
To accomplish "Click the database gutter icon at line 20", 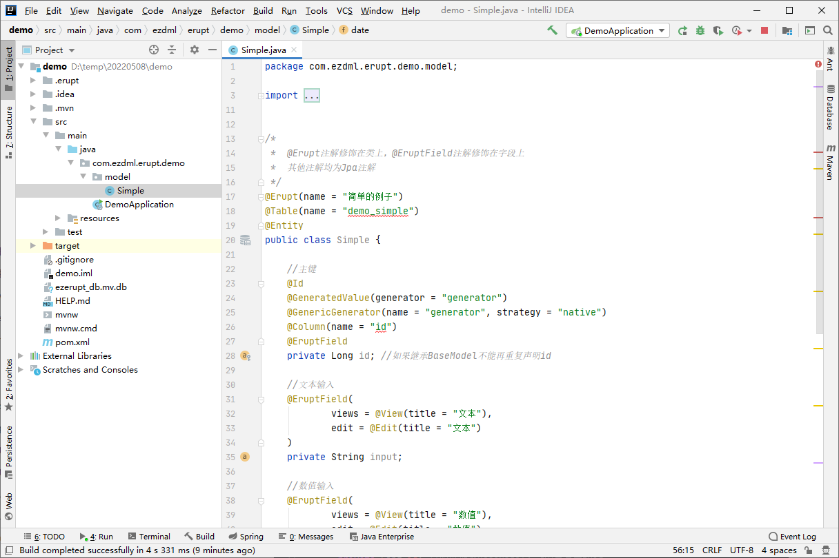I will point(245,240).
